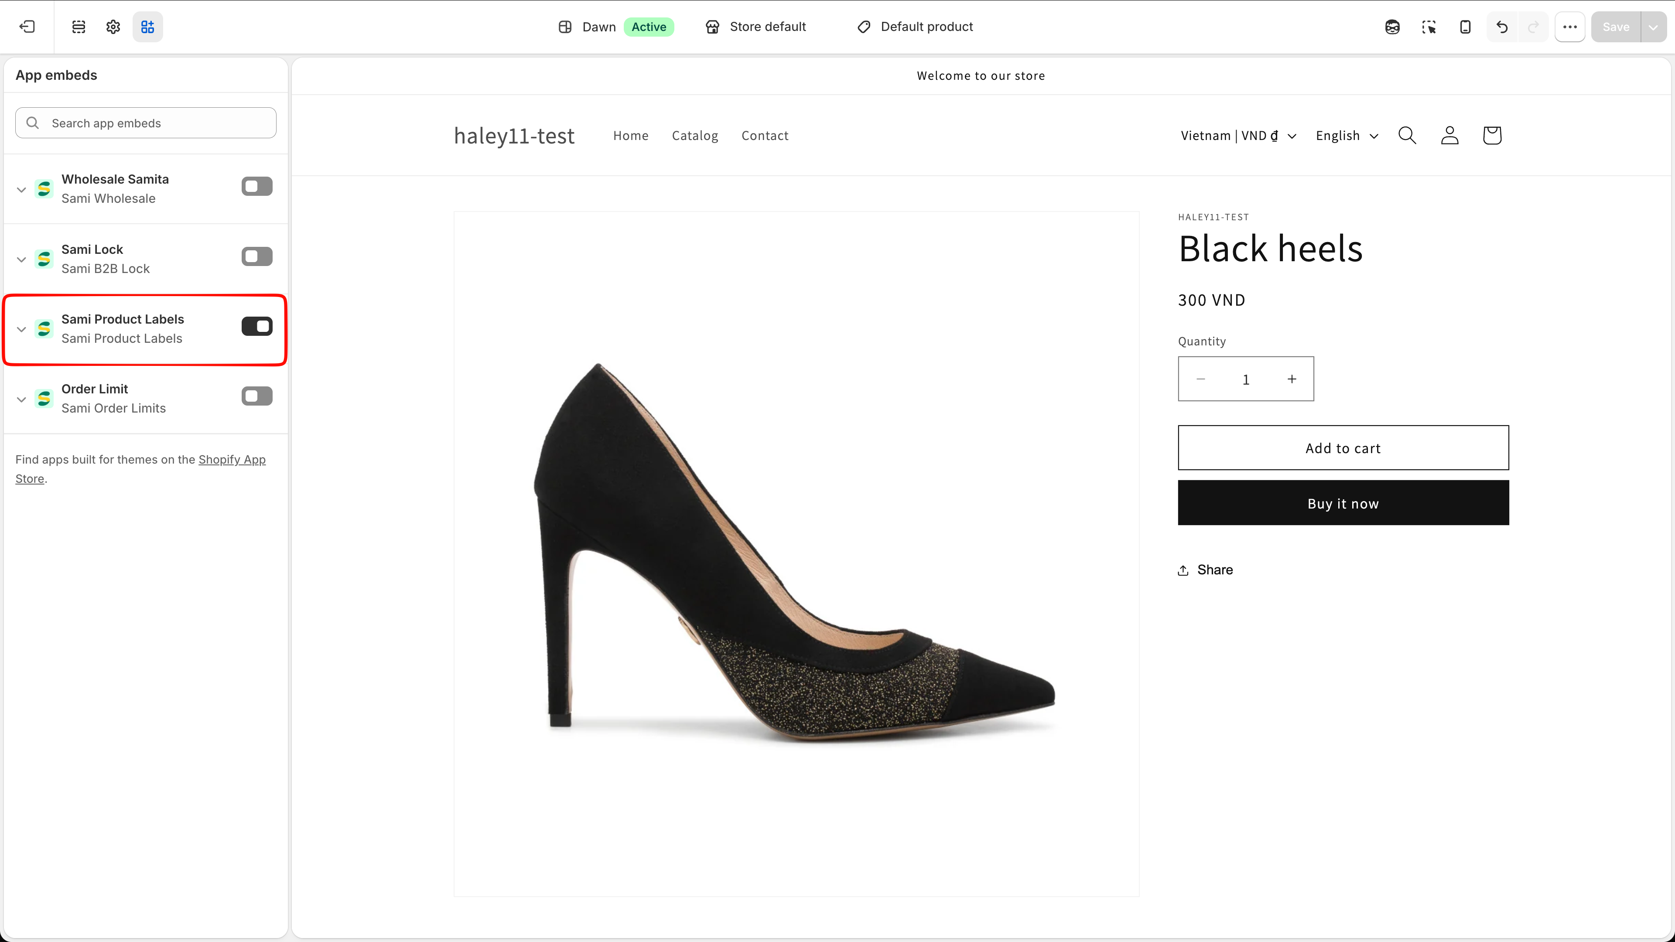Screen dimensions: 1675x942
Task: Click the Order Limit app icon
Action: pos(44,399)
